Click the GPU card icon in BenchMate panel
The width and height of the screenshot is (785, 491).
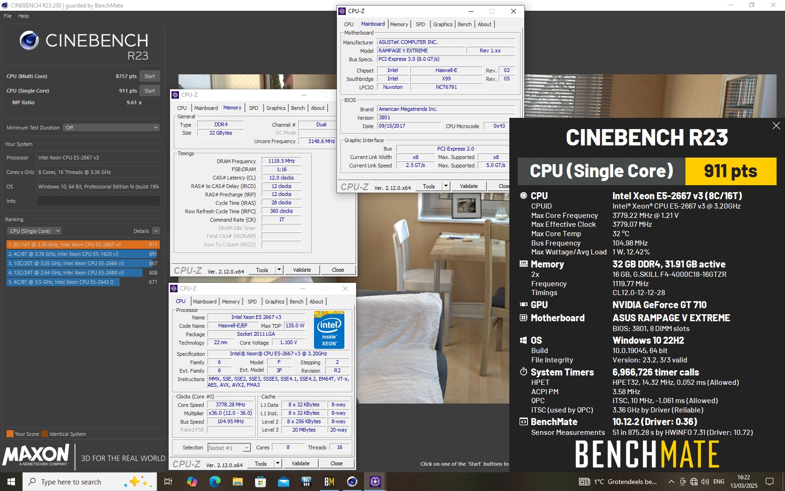pyautogui.click(x=523, y=304)
